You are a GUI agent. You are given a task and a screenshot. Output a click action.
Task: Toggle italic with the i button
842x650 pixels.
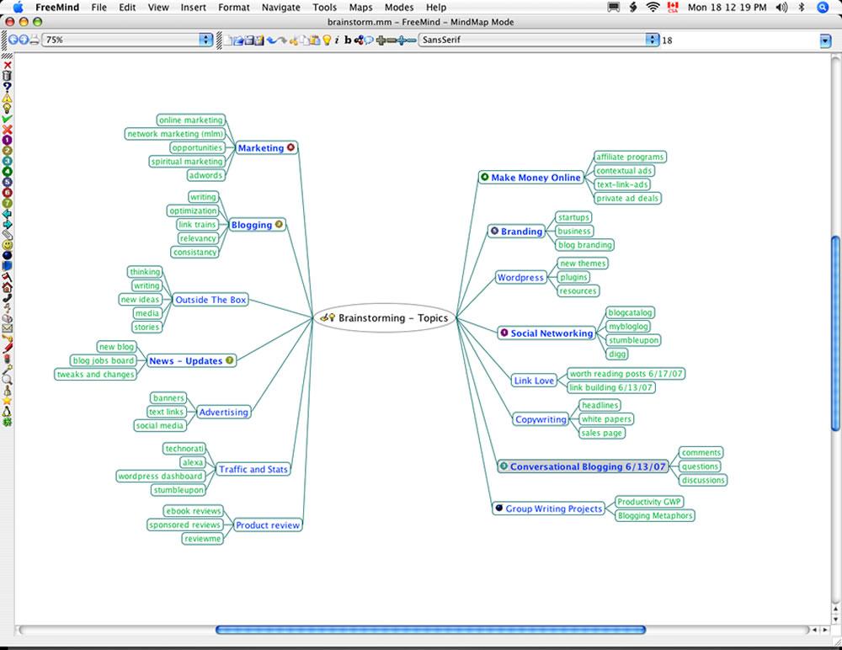click(337, 40)
